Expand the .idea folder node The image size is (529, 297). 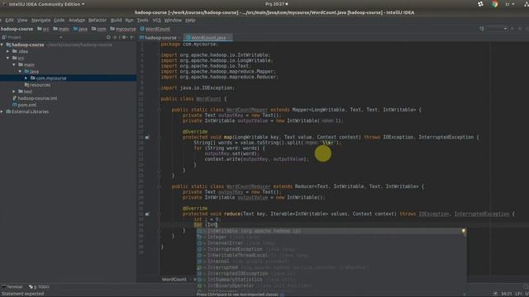[7, 51]
